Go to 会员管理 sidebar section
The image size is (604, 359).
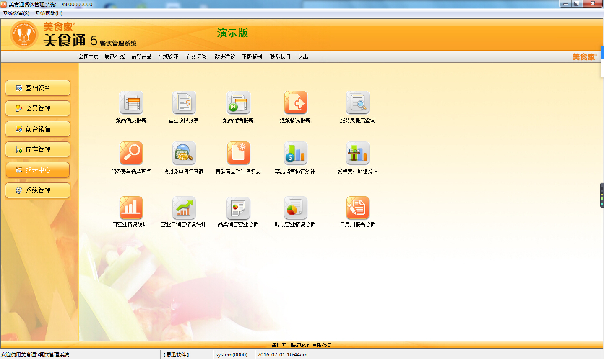click(38, 108)
